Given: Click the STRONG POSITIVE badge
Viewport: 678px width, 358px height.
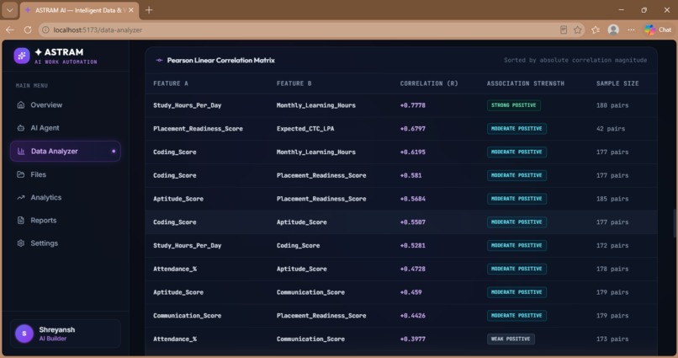Looking at the screenshot, I should (514, 105).
